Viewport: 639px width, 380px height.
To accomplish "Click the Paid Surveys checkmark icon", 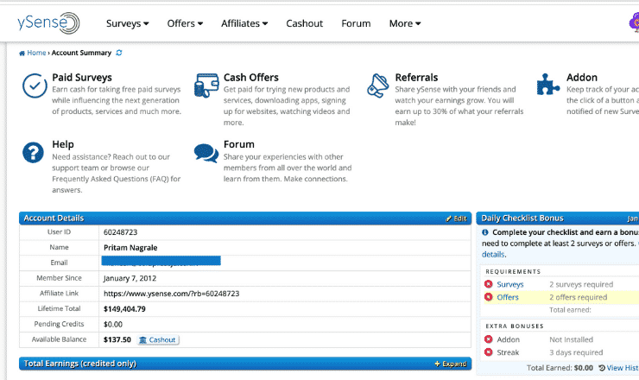I will click(x=35, y=85).
